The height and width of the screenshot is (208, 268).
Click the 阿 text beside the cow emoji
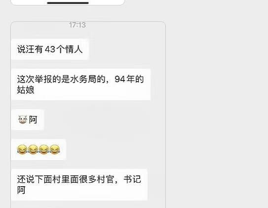coord(33,120)
